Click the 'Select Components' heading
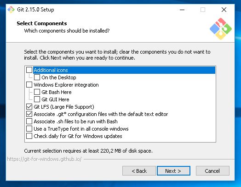Viewport: 241px width, 187px height. (42, 23)
